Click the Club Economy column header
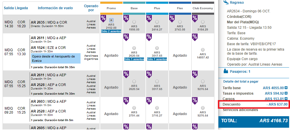 point(203,8)
